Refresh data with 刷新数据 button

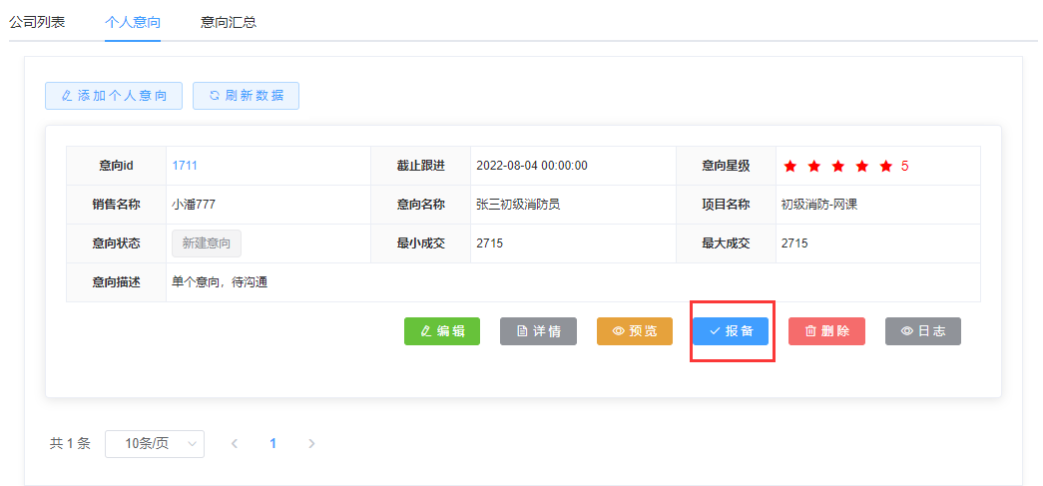pos(246,96)
